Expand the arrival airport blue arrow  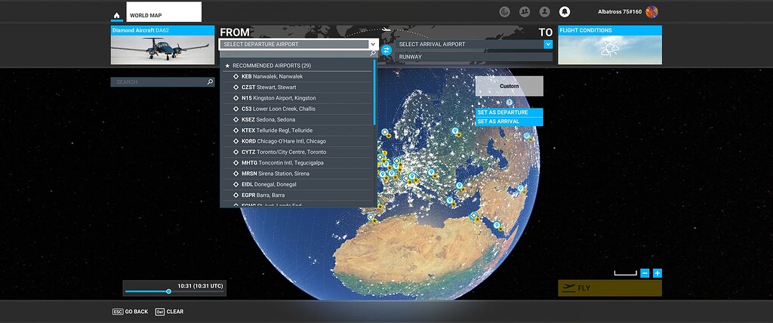point(548,45)
